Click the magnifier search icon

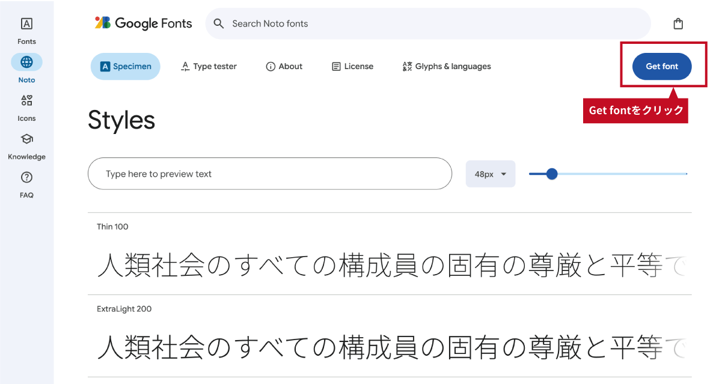[x=219, y=24]
